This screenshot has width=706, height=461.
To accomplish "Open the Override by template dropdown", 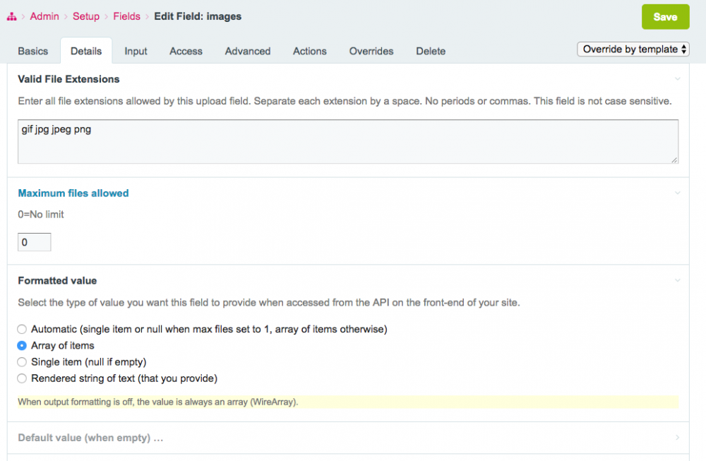I will (x=633, y=49).
